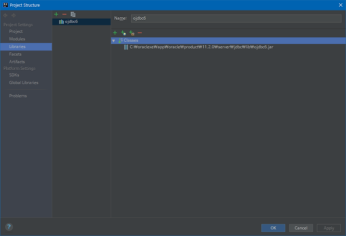Collapse the Classes tree node
346x236 pixels.
coord(113,41)
